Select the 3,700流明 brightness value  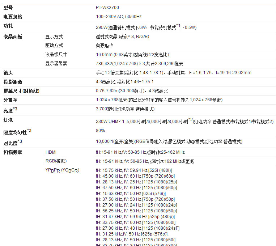125,109
